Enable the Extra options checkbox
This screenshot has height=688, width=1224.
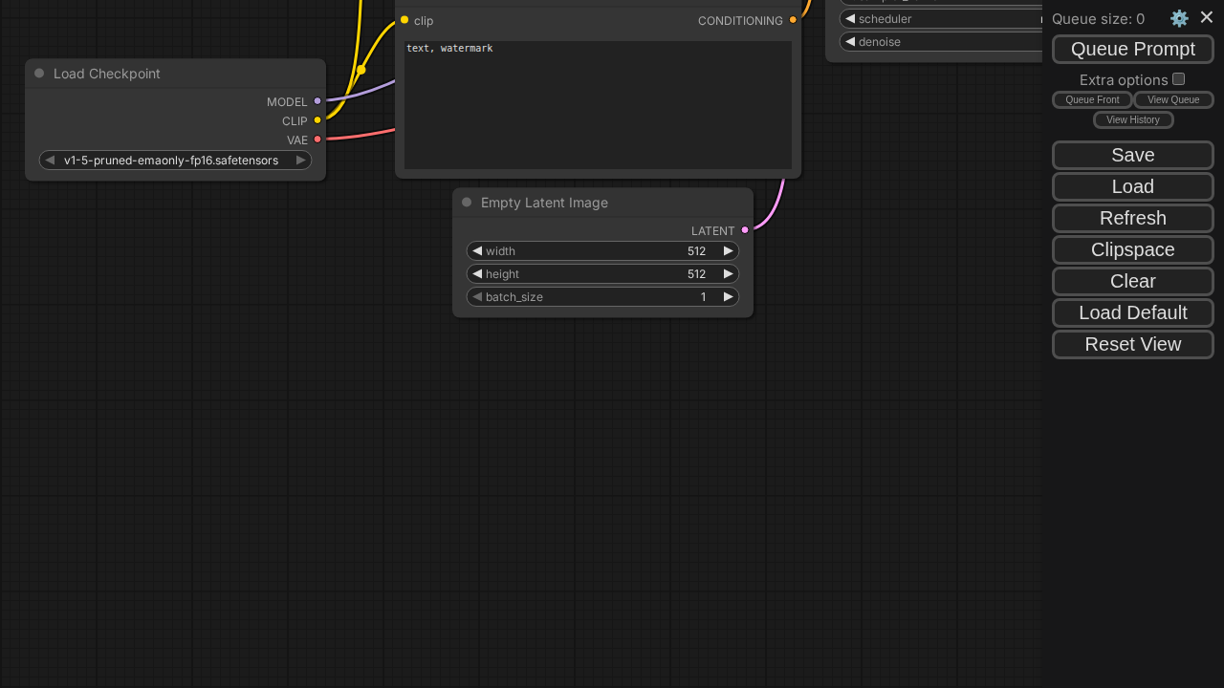point(1179,79)
